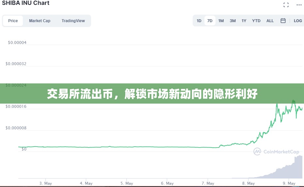Switch to the Price tab
This screenshot has height=187, width=304.
click(13, 21)
